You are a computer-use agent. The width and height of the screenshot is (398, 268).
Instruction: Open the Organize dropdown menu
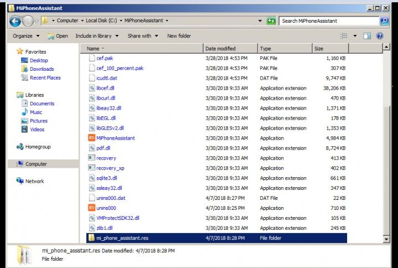pos(26,36)
